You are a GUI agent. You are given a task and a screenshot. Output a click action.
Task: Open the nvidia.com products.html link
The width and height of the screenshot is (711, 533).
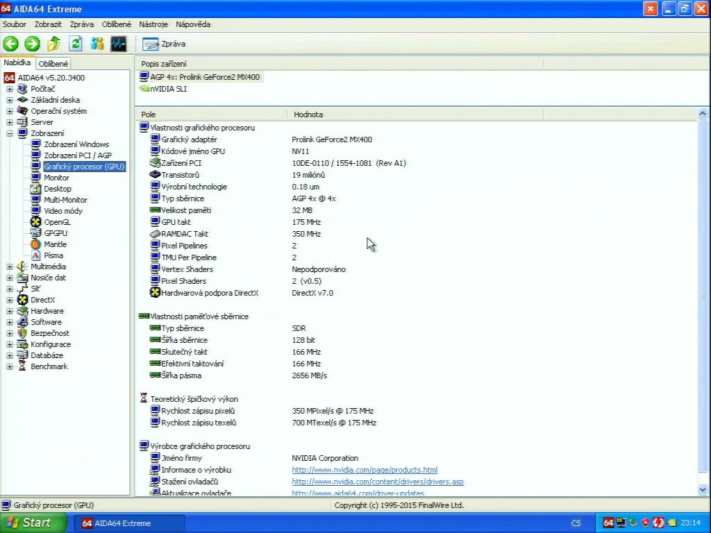365,470
